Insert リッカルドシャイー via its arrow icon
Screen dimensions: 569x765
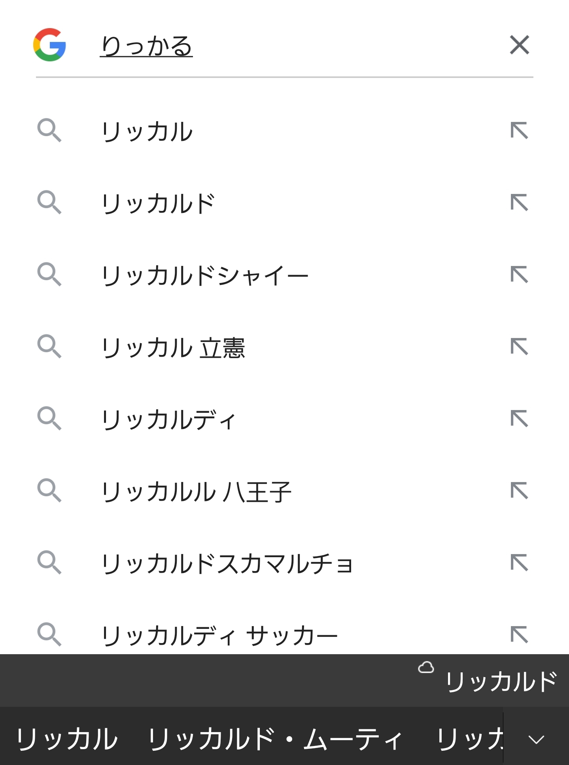[519, 274]
